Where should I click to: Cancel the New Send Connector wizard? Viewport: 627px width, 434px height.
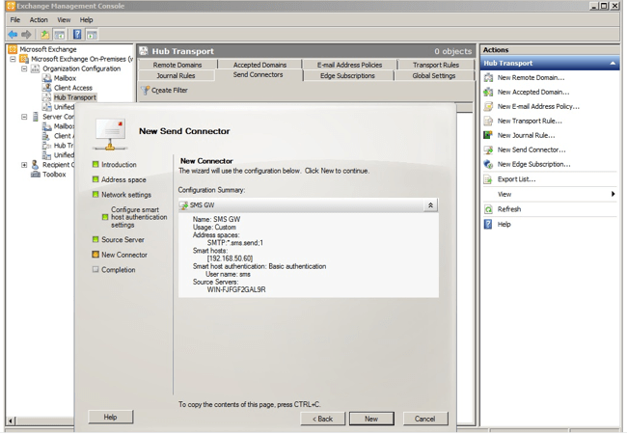click(425, 419)
